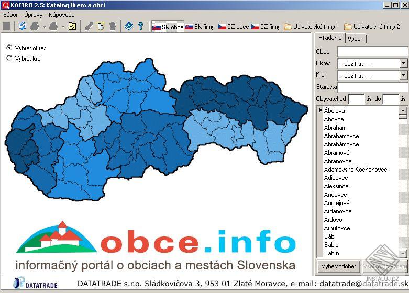This screenshot has width=409, height=293.
Task: Click into the Obec search field
Action: [x=373, y=51]
